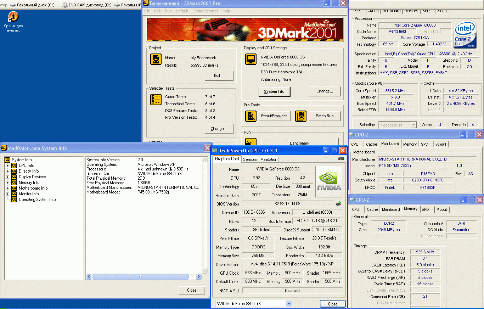
Task: Expand the Motherboard Info tree node
Action: (x=7, y=188)
